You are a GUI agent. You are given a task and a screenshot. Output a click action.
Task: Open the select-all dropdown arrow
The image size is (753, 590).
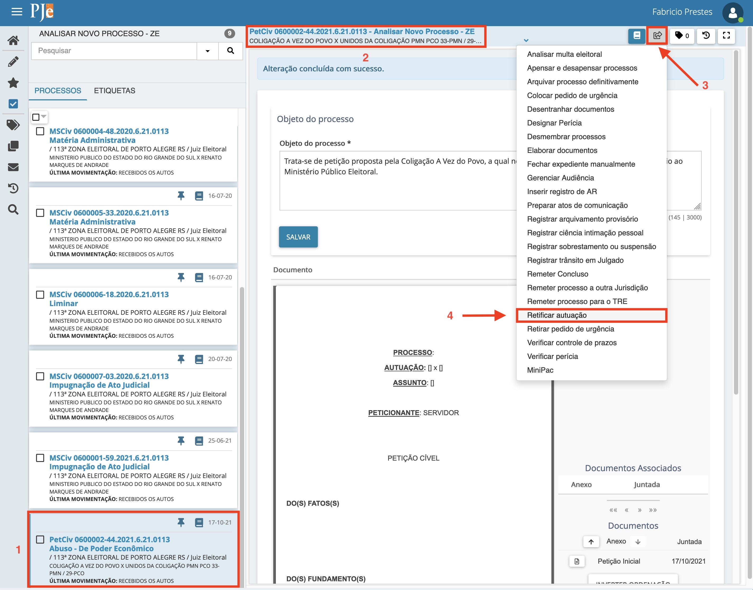44,116
